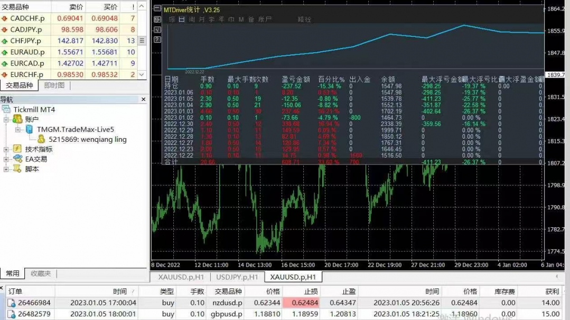Click the Tickmill MT4 root icon
570x320 pixels.
click(x=7, y=109)
